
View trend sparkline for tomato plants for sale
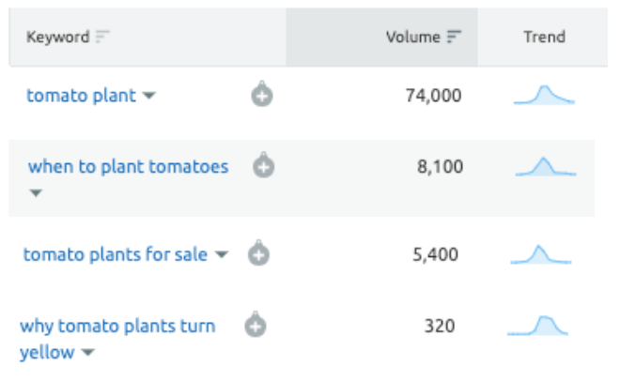coord(541,254)
